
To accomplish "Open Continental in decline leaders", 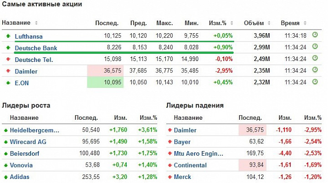I will [x=190, y=165].
